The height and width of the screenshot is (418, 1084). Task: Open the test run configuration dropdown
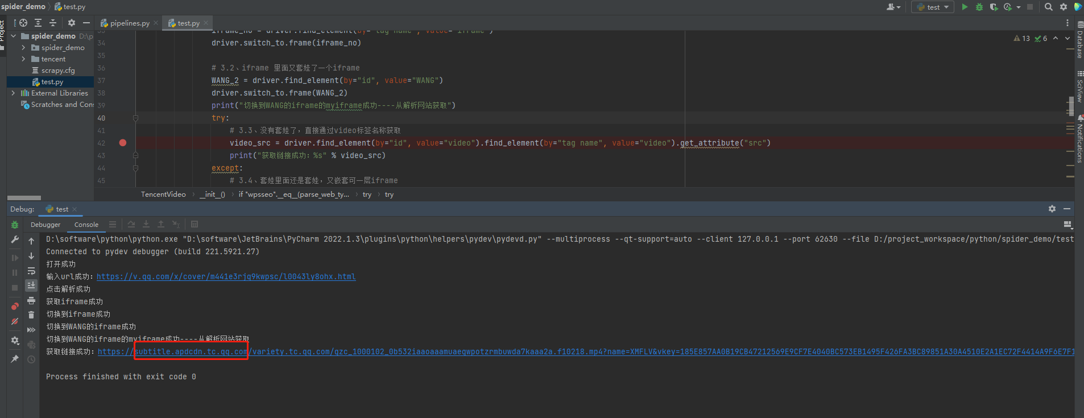point(933,7)
